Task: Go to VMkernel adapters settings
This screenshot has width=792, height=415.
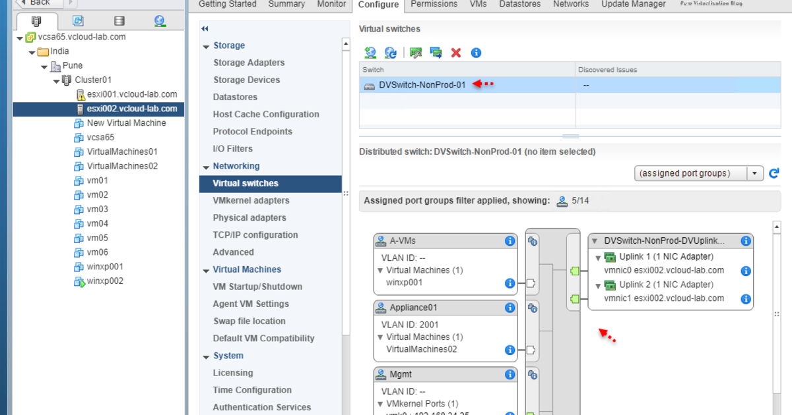Action: click(x=251, y=200)
